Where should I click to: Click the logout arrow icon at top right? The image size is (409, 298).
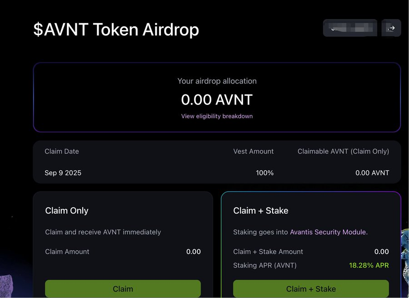click(391, 28)
